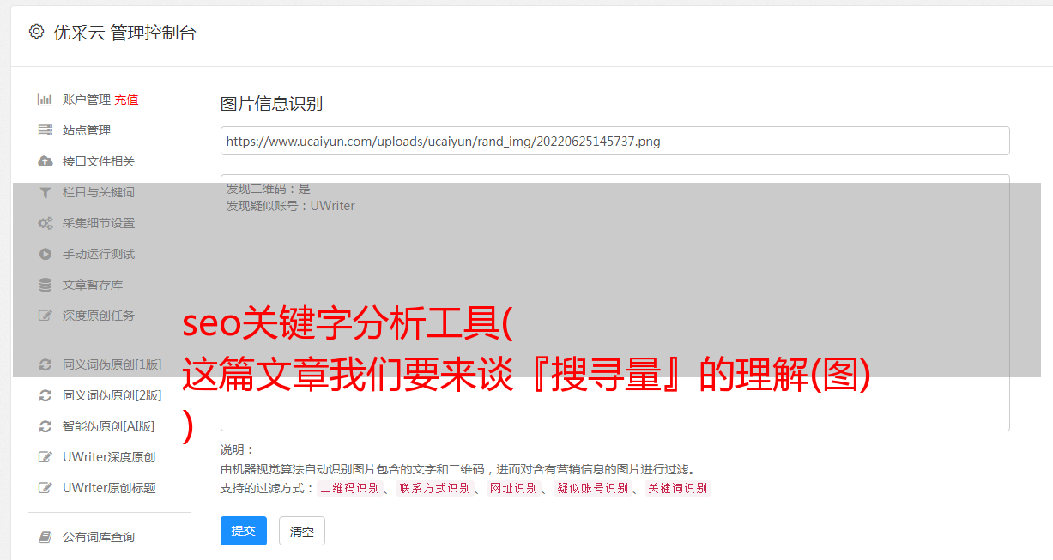Image resolution: width=1053 pixels, height=560 pixels.
Task: Click the blue 提交 button
Action: (x=244, y=531)
